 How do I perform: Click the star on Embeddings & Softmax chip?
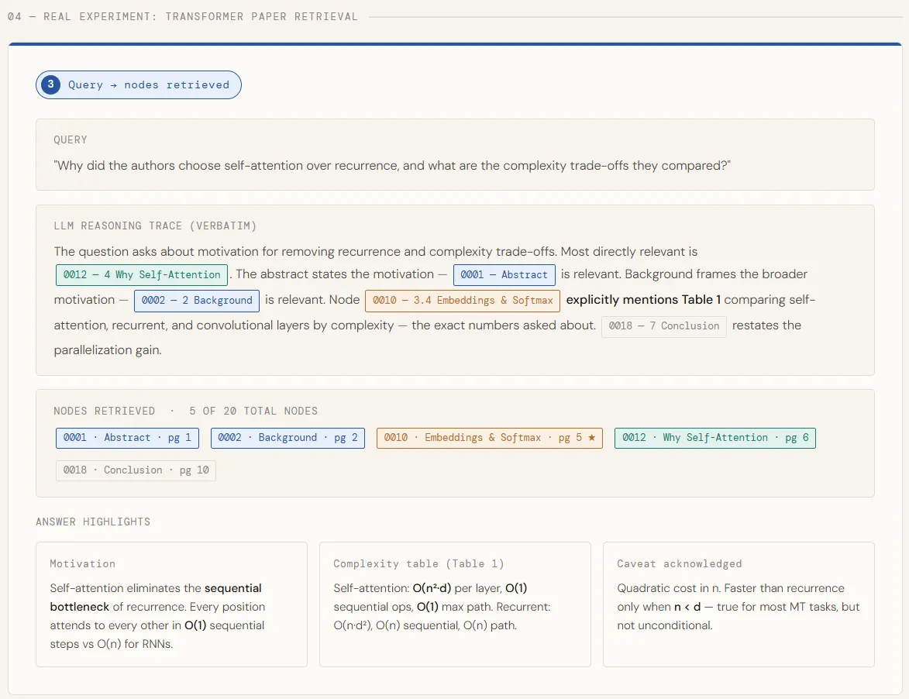(x=591, y=438)
